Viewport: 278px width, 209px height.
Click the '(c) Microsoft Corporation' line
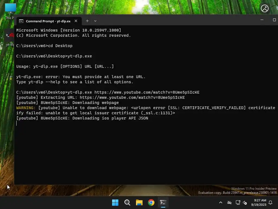click(x=73, y=35)
